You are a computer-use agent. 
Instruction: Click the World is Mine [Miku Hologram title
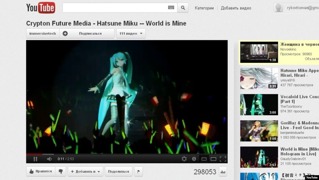(x=300, y=152)
